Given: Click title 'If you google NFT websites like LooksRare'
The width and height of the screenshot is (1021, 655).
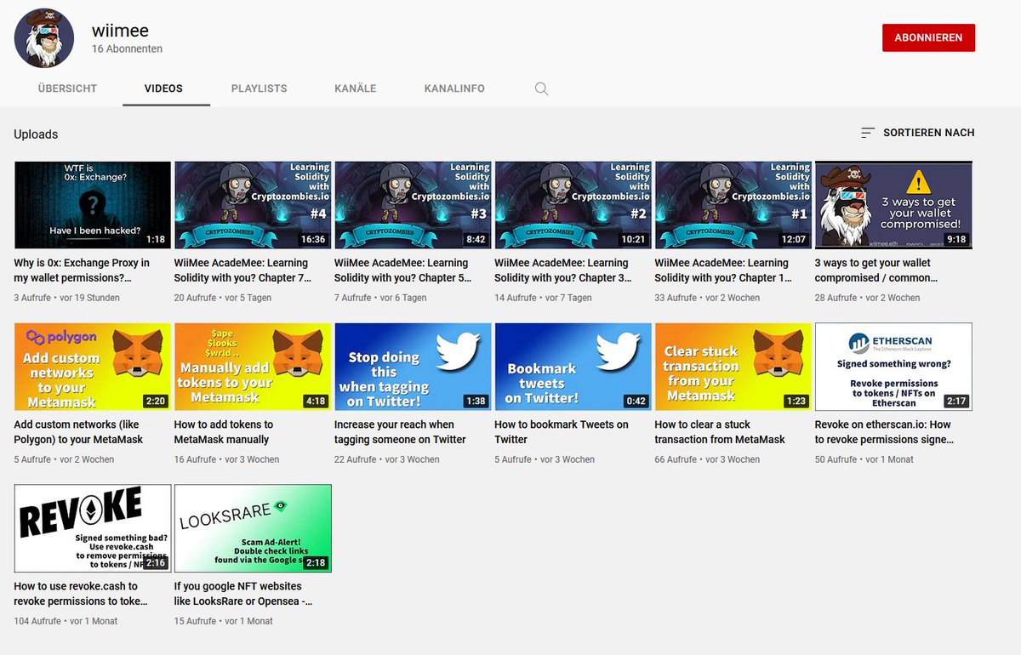Looking at the screenshot, I should (x=243, y=594).
